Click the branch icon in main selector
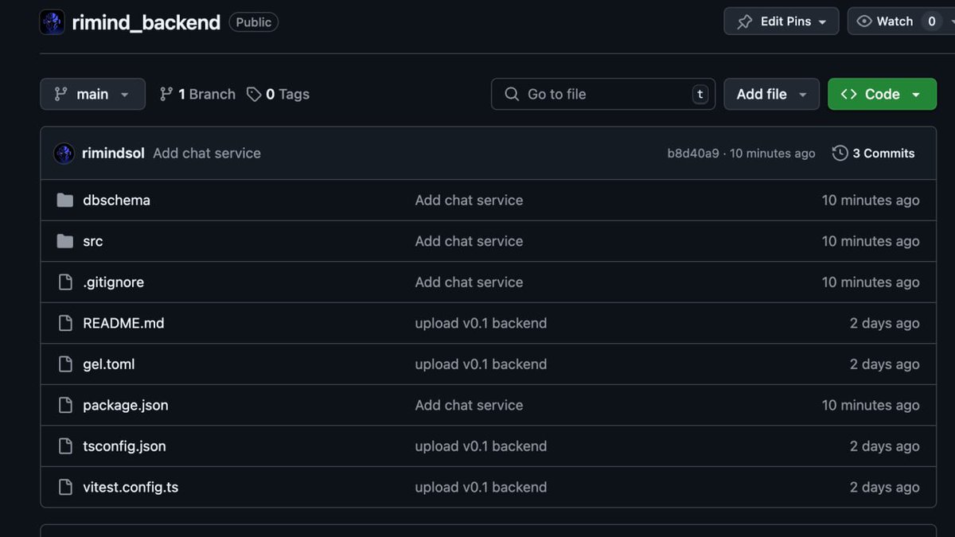Image resolution: width=955 pixels, height=537 pixels. pyautogui.click(x=60, y=94)
